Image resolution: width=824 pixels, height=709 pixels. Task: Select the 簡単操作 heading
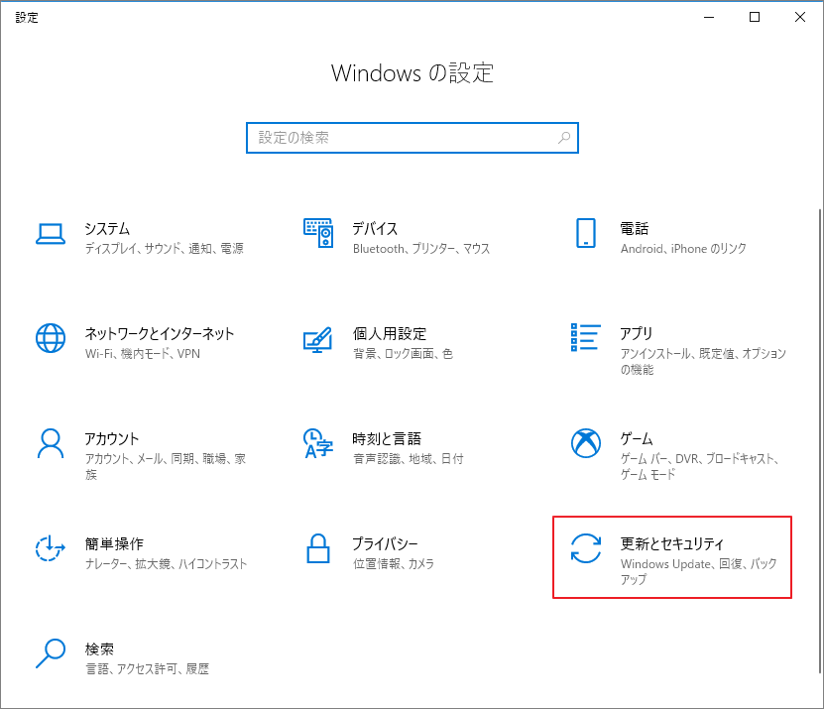(x=114, y=544)
